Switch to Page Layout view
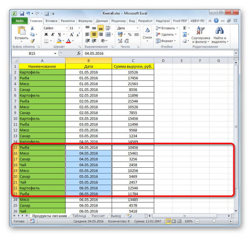The height and width of the screenshot is (236, 250). tap(174, 221)
